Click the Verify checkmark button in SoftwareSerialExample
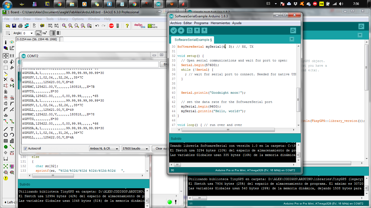Viewport: 371px width, 208px height. point(174,31)
